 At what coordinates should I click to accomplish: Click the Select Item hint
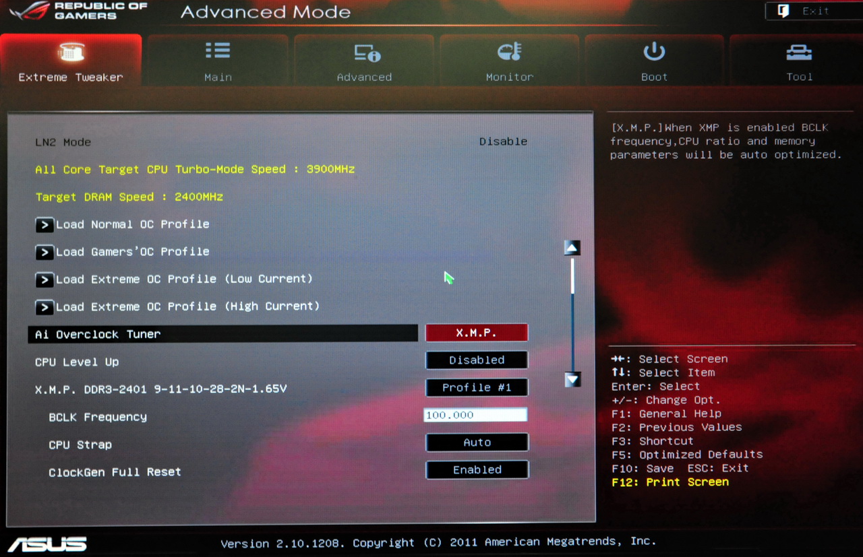click(663, 372)
